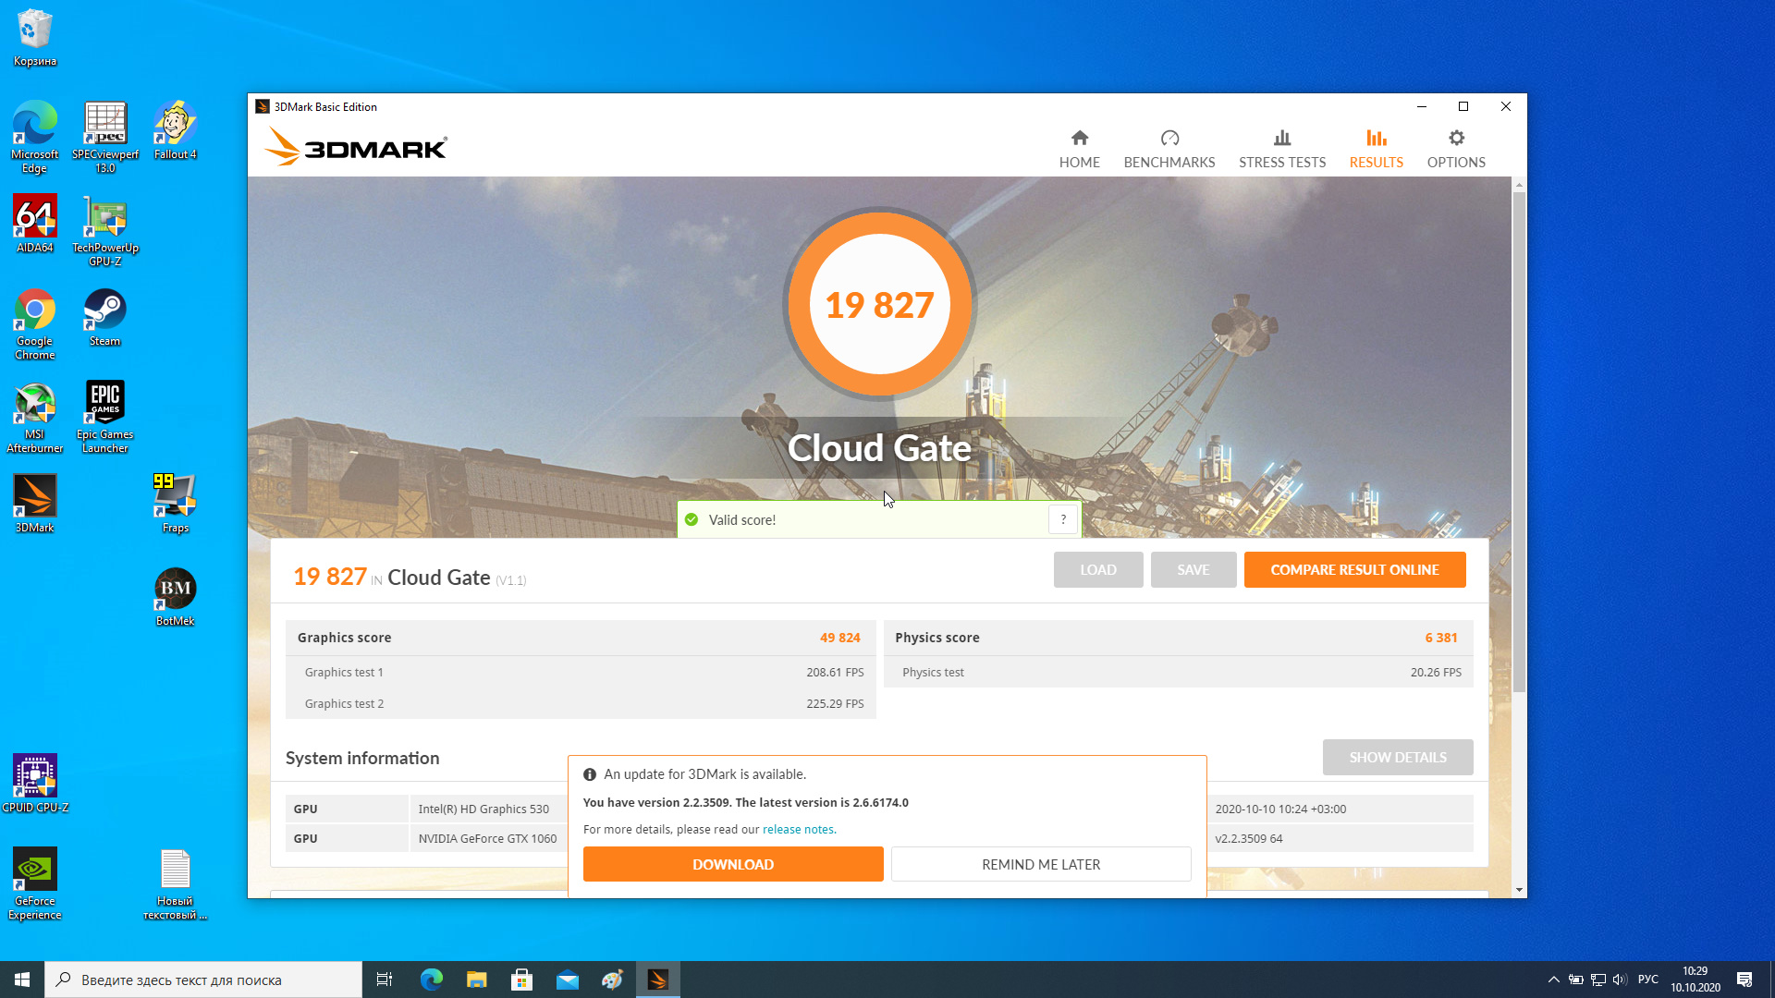Click the 3DMark logo
The image size is (1775, 998).
pyautogui.click(x=356, y=146)
